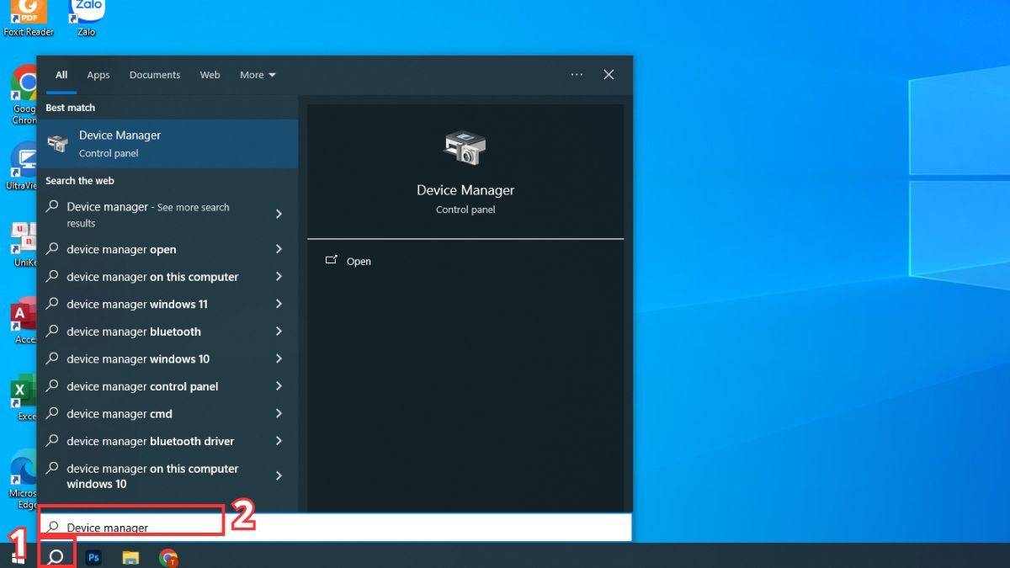Click magnifier icon beside 'device manager bluetooth'
Viewport: 1010px width, 568px height.
52,332
